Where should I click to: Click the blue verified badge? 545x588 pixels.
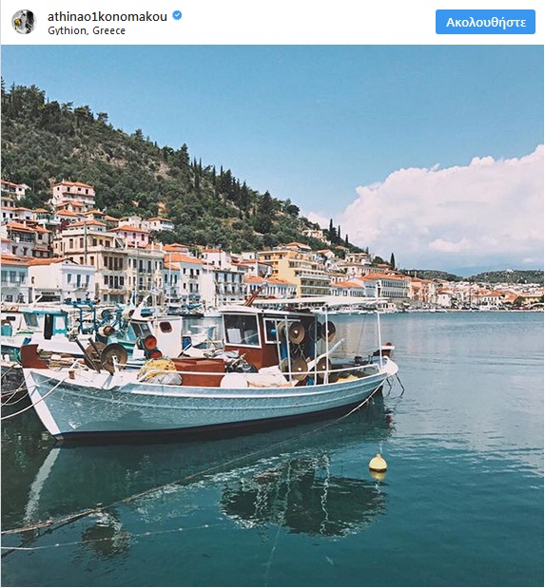click(x=177, y=16)
